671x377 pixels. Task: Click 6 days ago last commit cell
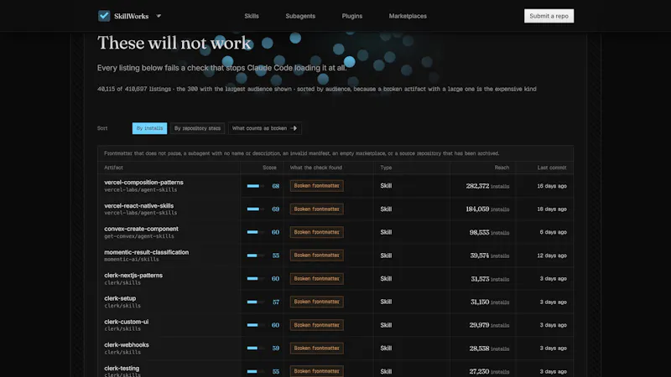553,232
